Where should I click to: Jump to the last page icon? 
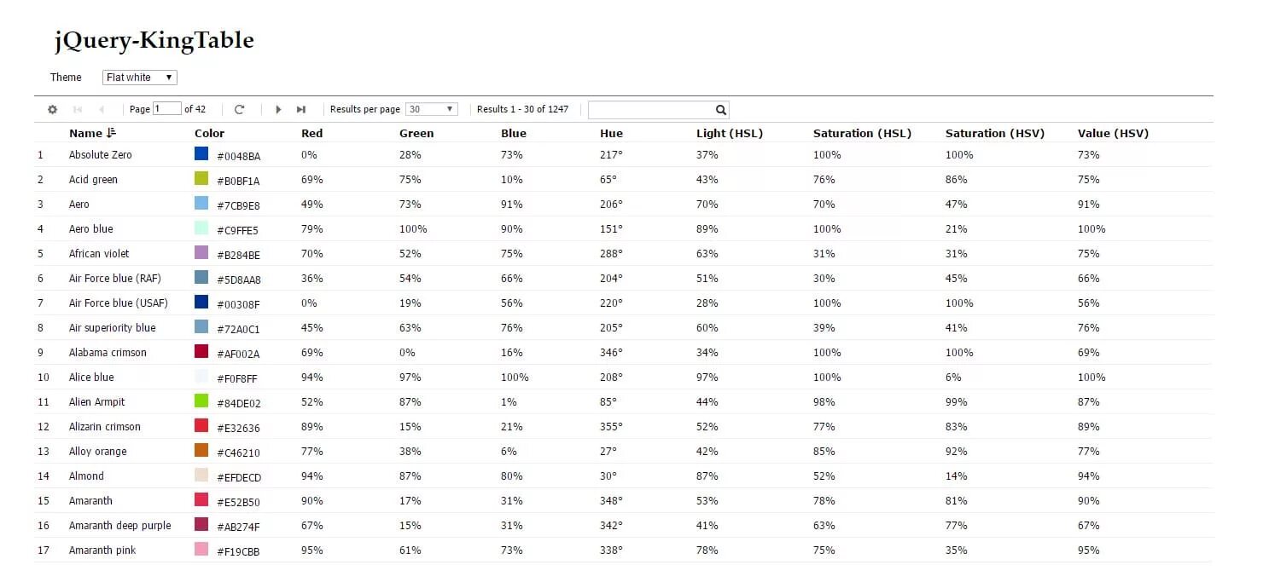tap(301, 110)
